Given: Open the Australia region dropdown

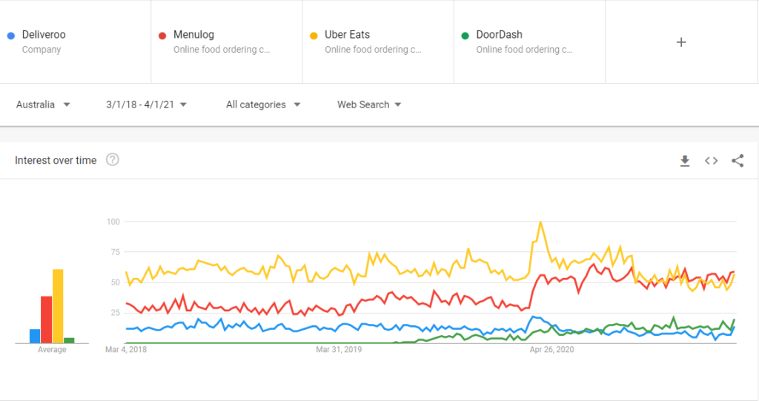Looking at the screenshot, I should coord(43,105).
